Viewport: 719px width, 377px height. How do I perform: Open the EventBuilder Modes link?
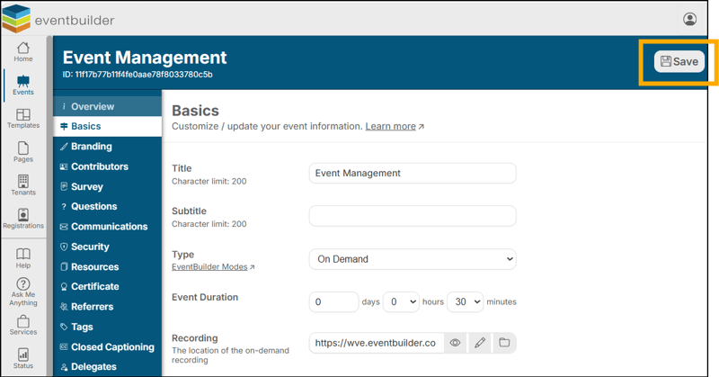213,267
